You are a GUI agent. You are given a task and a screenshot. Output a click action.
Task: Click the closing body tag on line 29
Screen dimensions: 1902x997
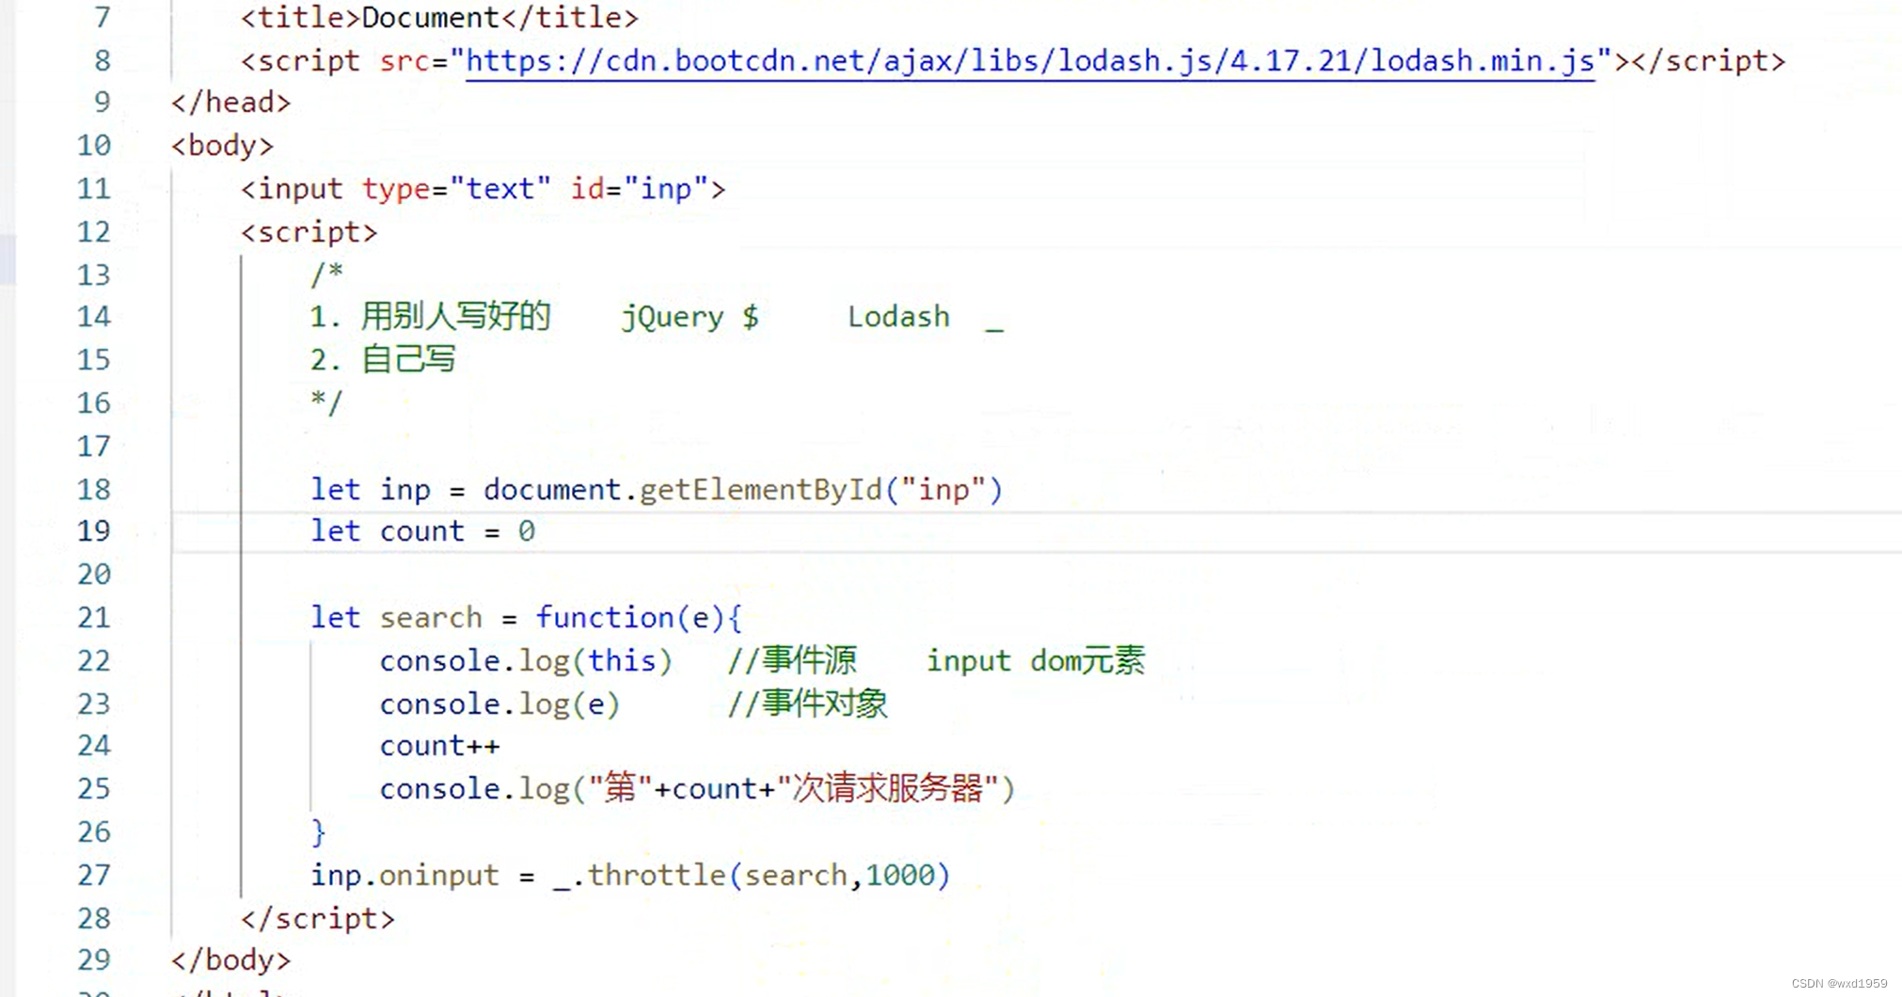click(x=231, y=960)
